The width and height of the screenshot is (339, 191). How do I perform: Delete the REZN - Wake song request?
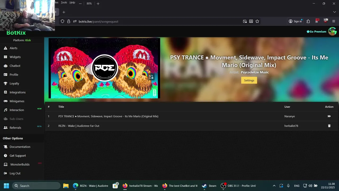(x=329, y=126)
